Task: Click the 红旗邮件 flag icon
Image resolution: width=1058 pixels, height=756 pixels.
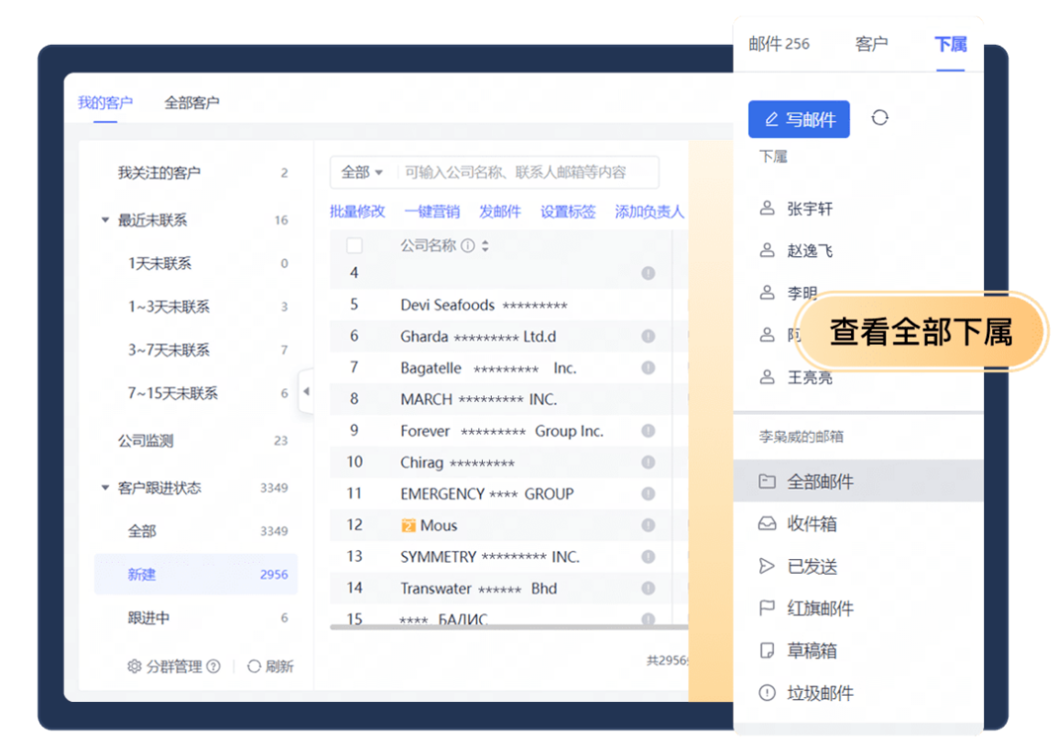Action: [x=768, y=609]
